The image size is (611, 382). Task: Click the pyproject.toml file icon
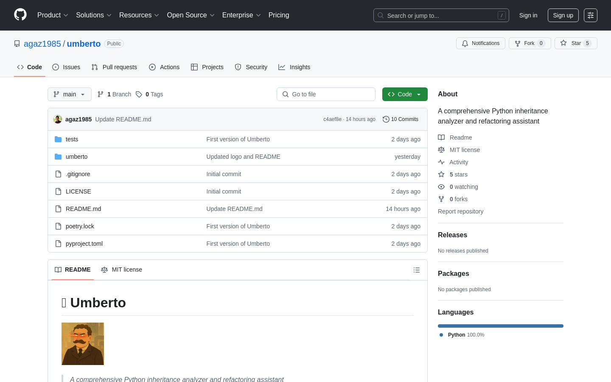[59, 244]
